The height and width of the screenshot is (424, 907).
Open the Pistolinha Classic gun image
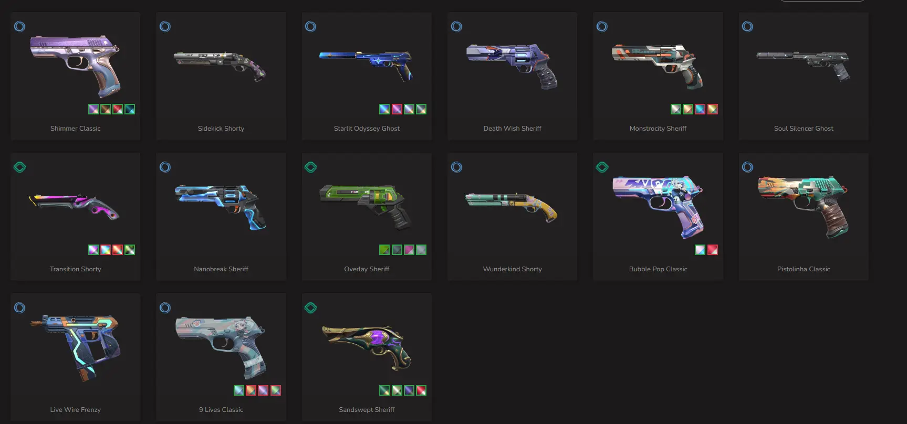tap(804, 206)
